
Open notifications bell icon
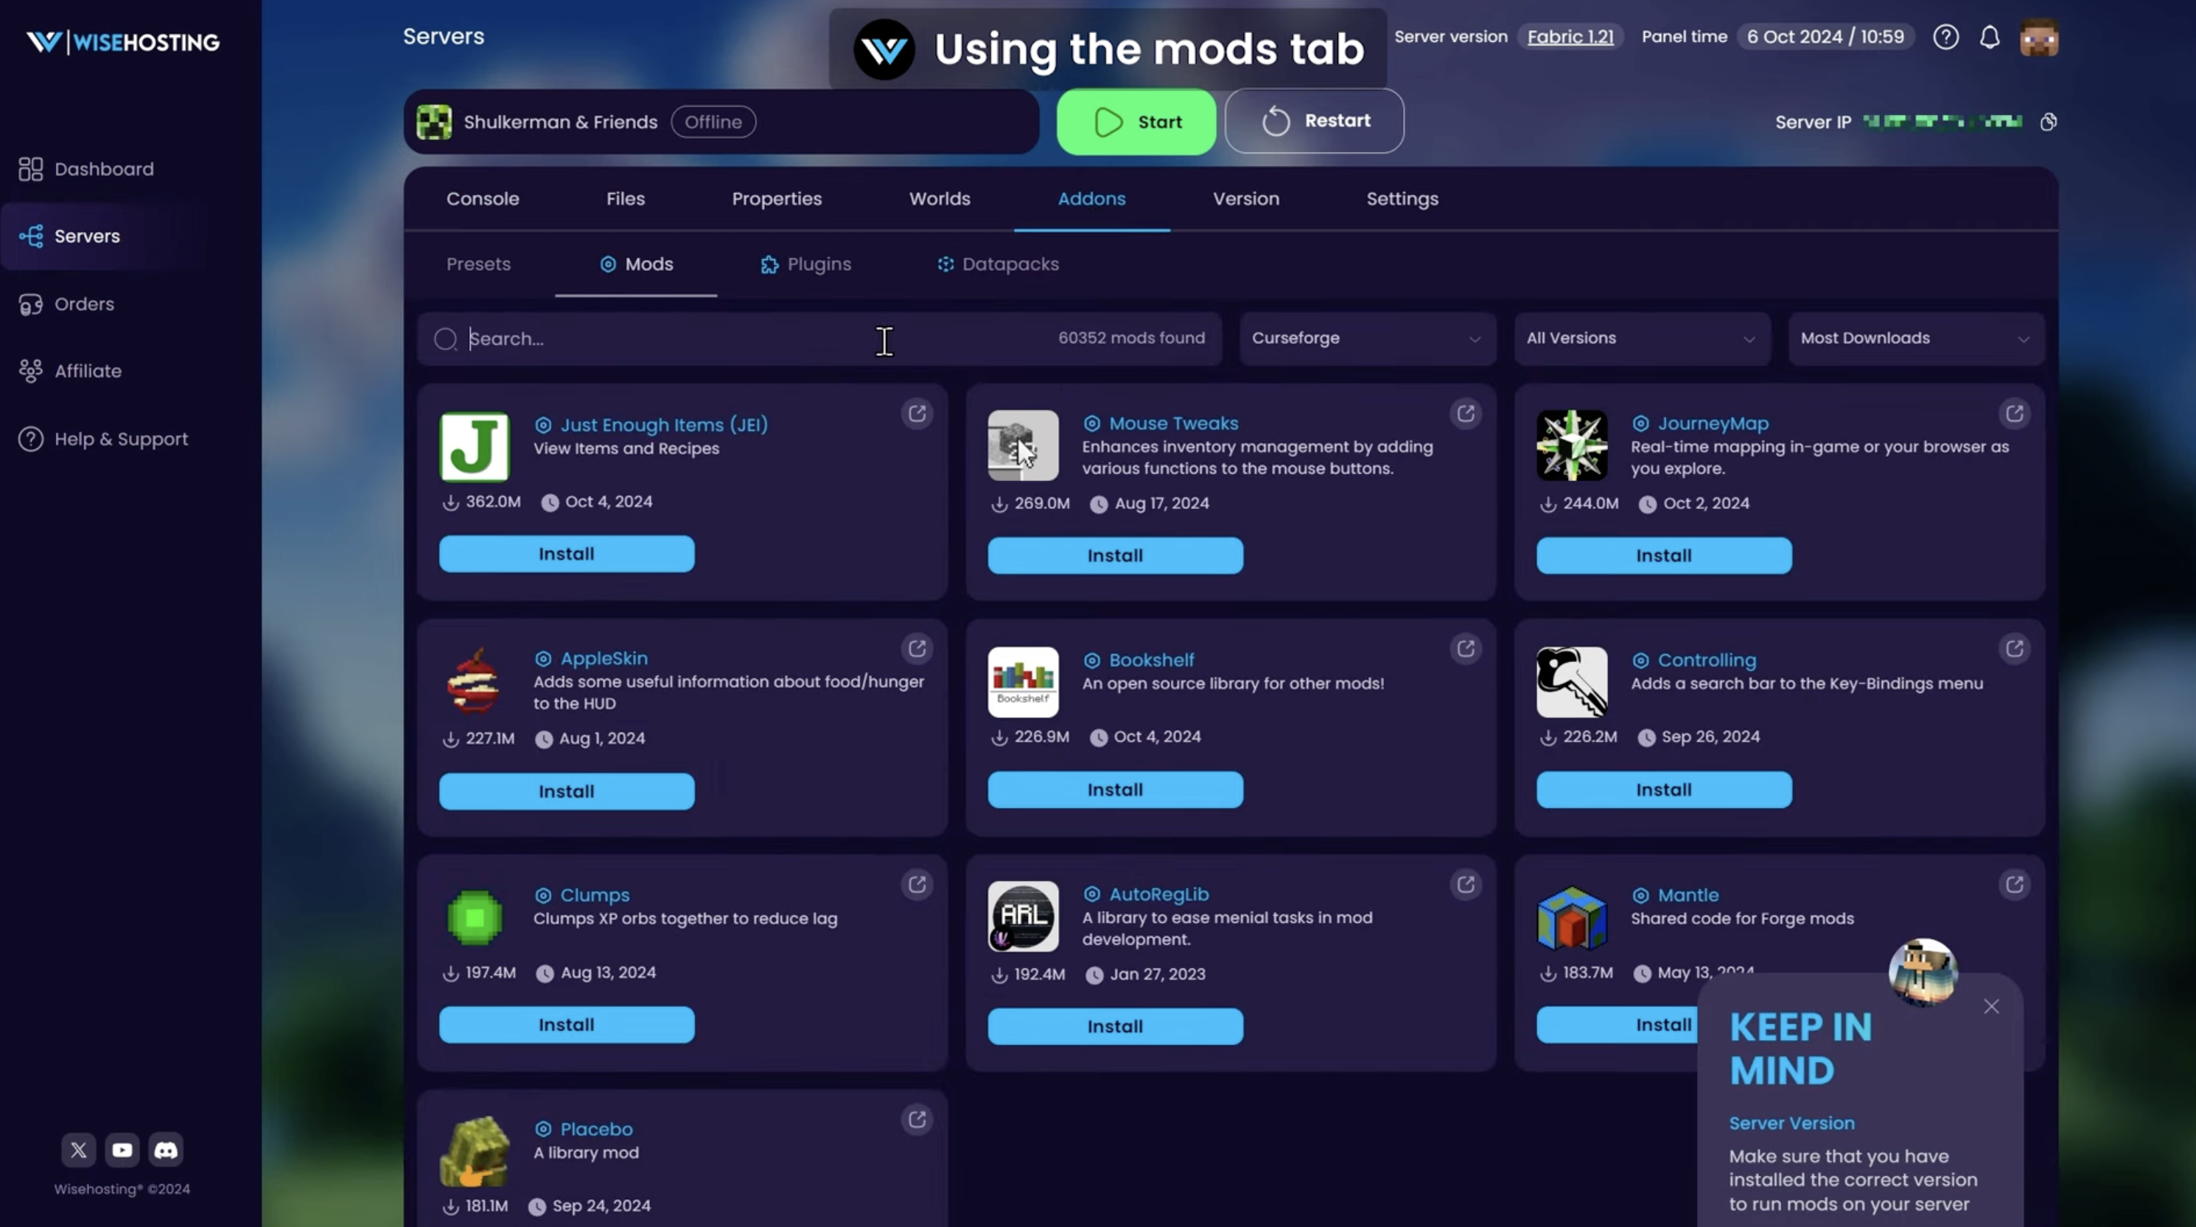coord(1990,37)
